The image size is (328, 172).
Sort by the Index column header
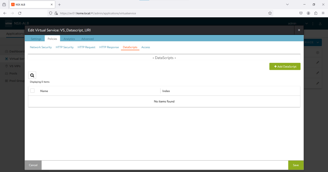pyautogui.click(x=166, y=91)
